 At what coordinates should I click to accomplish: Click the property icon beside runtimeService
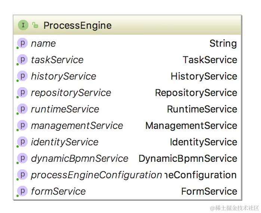pos(22,109)
